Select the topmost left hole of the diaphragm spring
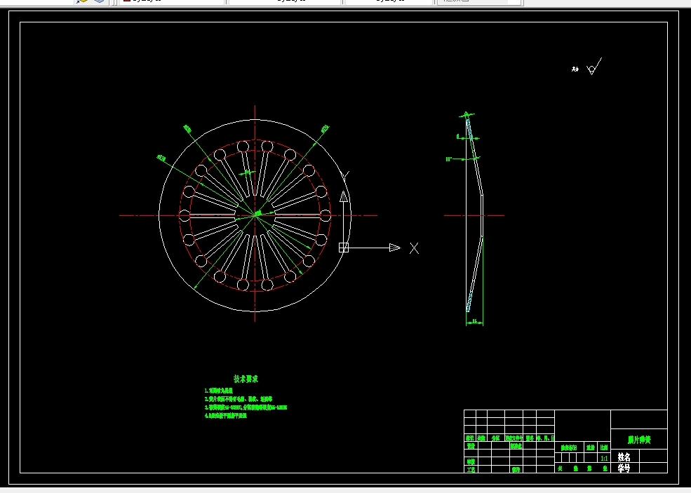691x493 pixels. 243,147
